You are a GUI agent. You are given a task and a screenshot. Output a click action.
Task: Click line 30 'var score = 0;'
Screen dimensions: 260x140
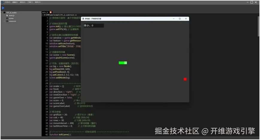click(x=56, y=100)
